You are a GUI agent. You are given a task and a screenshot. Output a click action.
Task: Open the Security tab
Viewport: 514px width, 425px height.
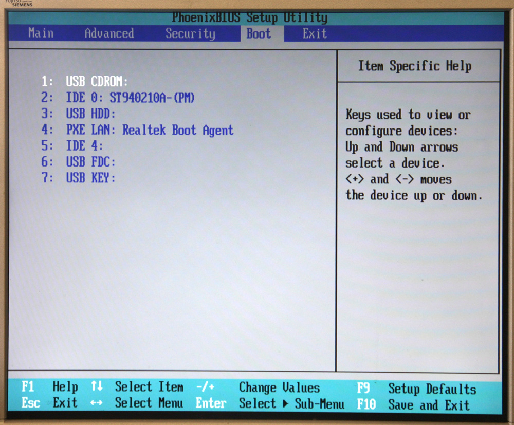(190, 34)
